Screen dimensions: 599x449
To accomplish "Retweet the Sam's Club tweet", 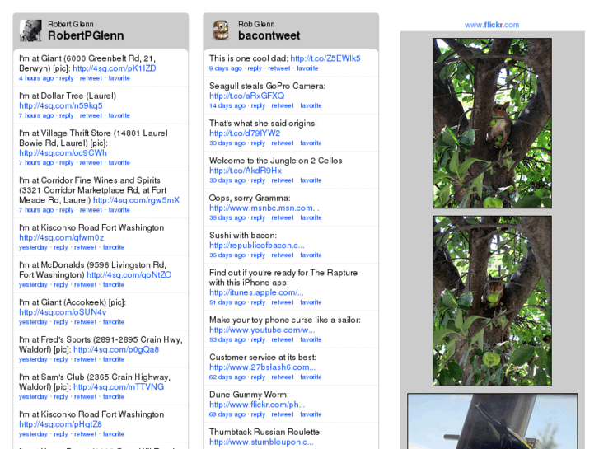I will pyautogui.click(x=85, y=396).
